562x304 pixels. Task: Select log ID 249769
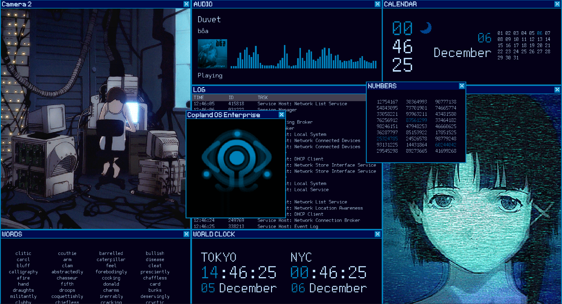(x=236, y=220)
